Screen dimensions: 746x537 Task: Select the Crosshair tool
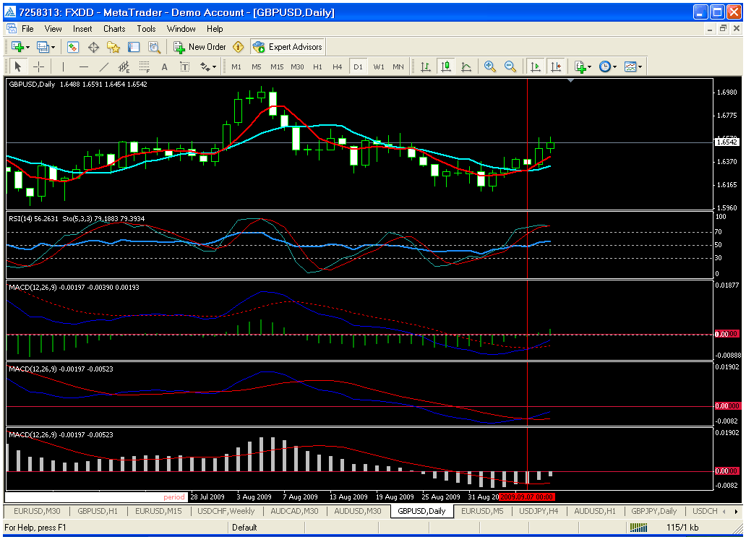click(x=39, y=66)
